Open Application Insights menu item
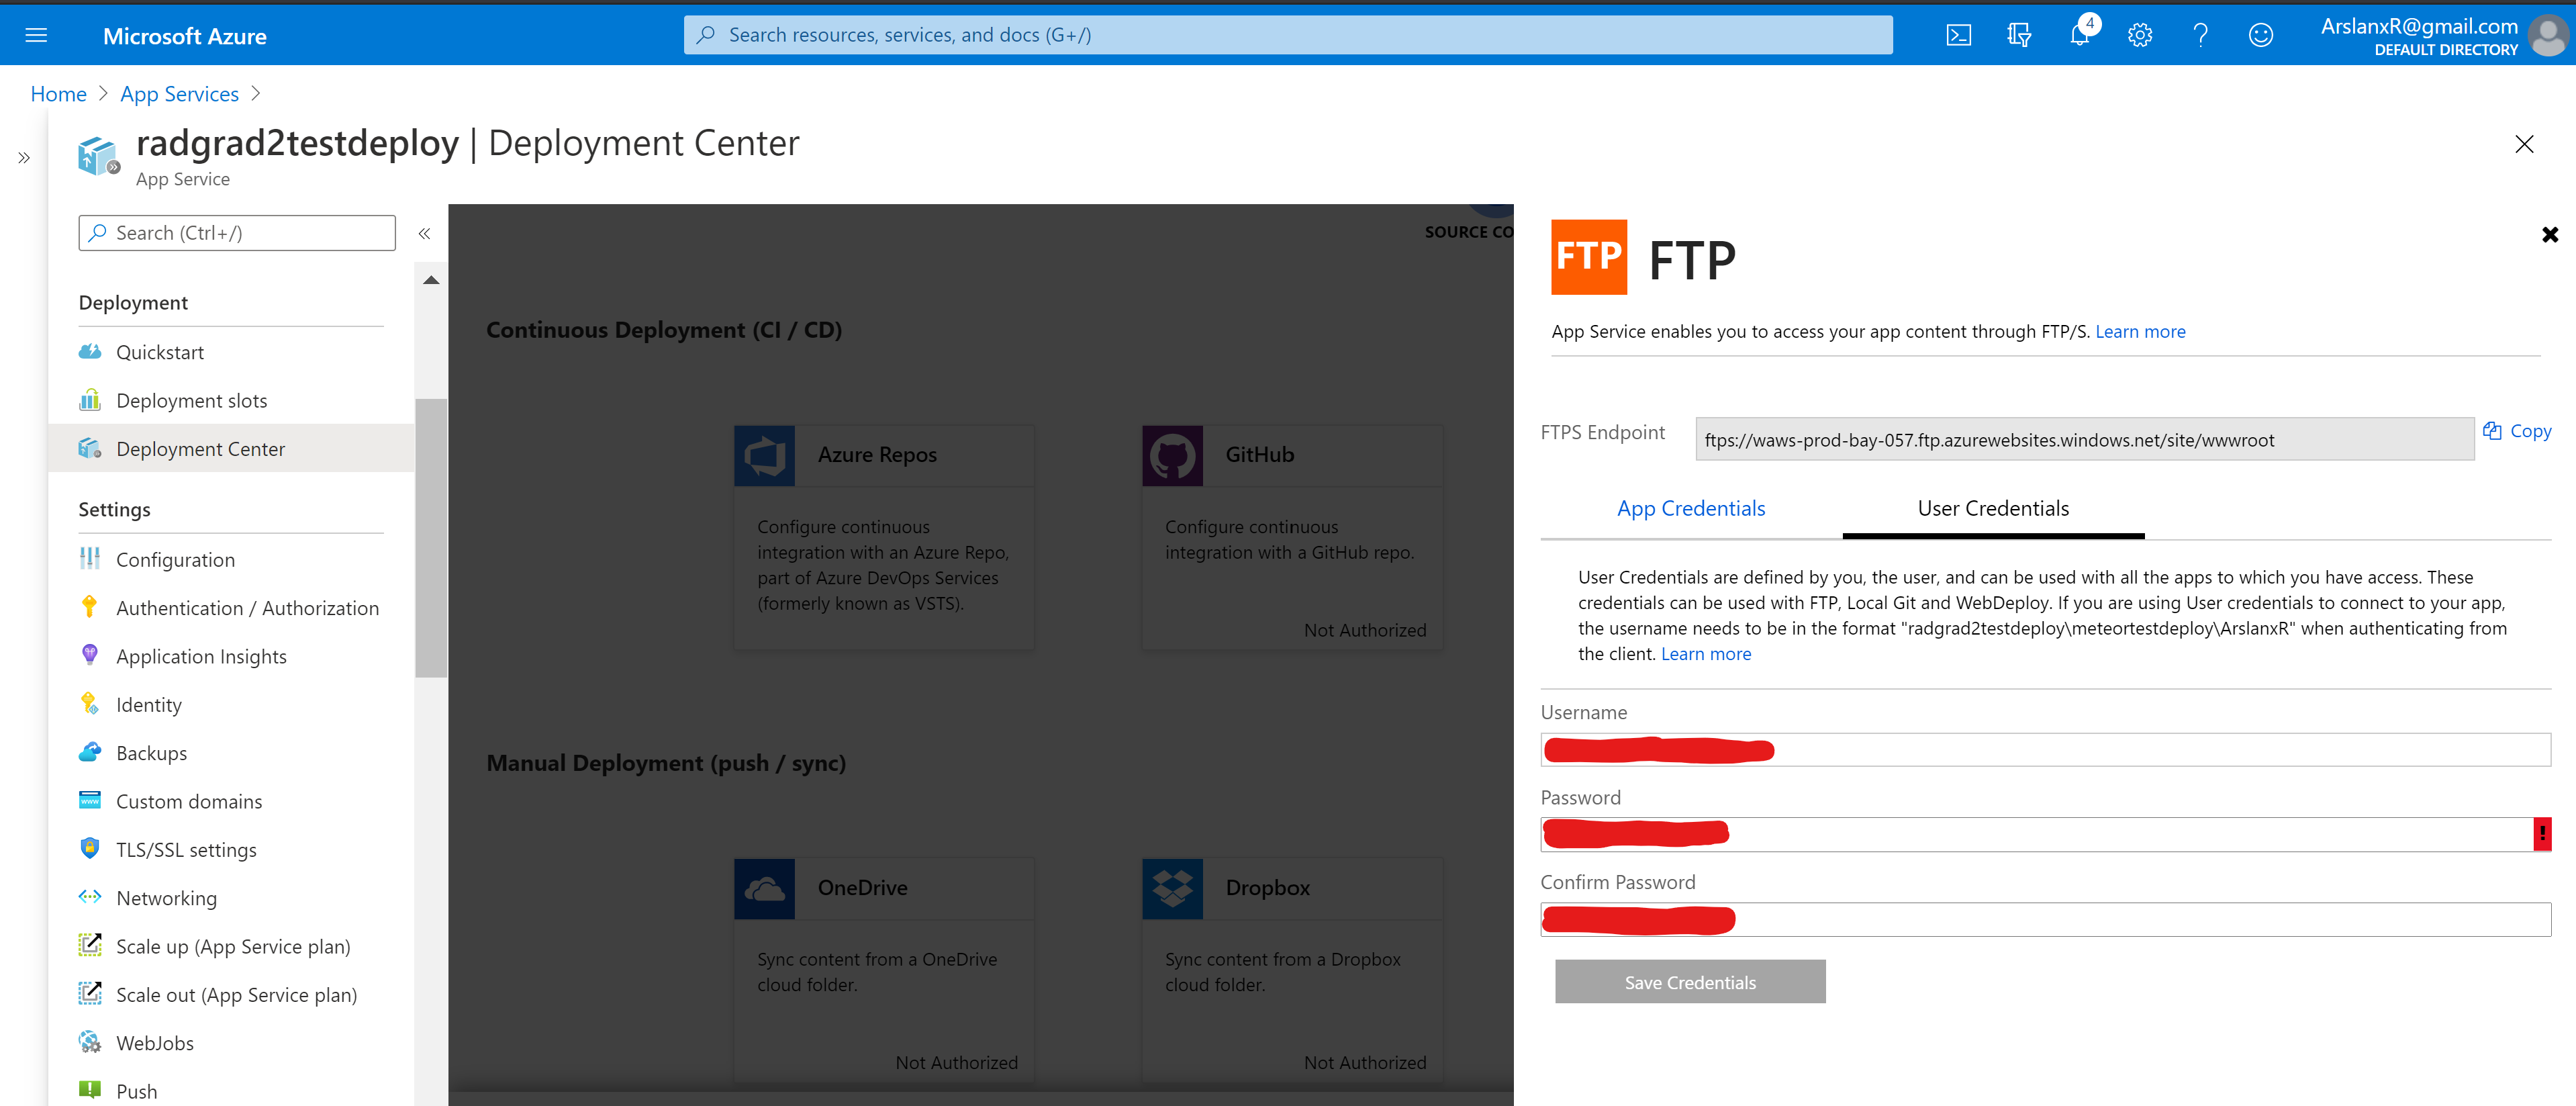This screenshot has height=1106, width=2576. point(231,656)
